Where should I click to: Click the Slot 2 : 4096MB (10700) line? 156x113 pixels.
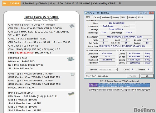[22, 107]
